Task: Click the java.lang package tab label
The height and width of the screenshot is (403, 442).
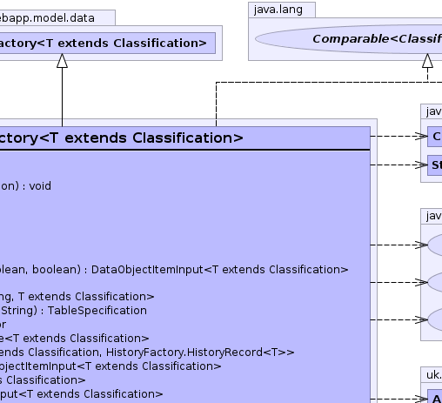Action: pos(278,10)
